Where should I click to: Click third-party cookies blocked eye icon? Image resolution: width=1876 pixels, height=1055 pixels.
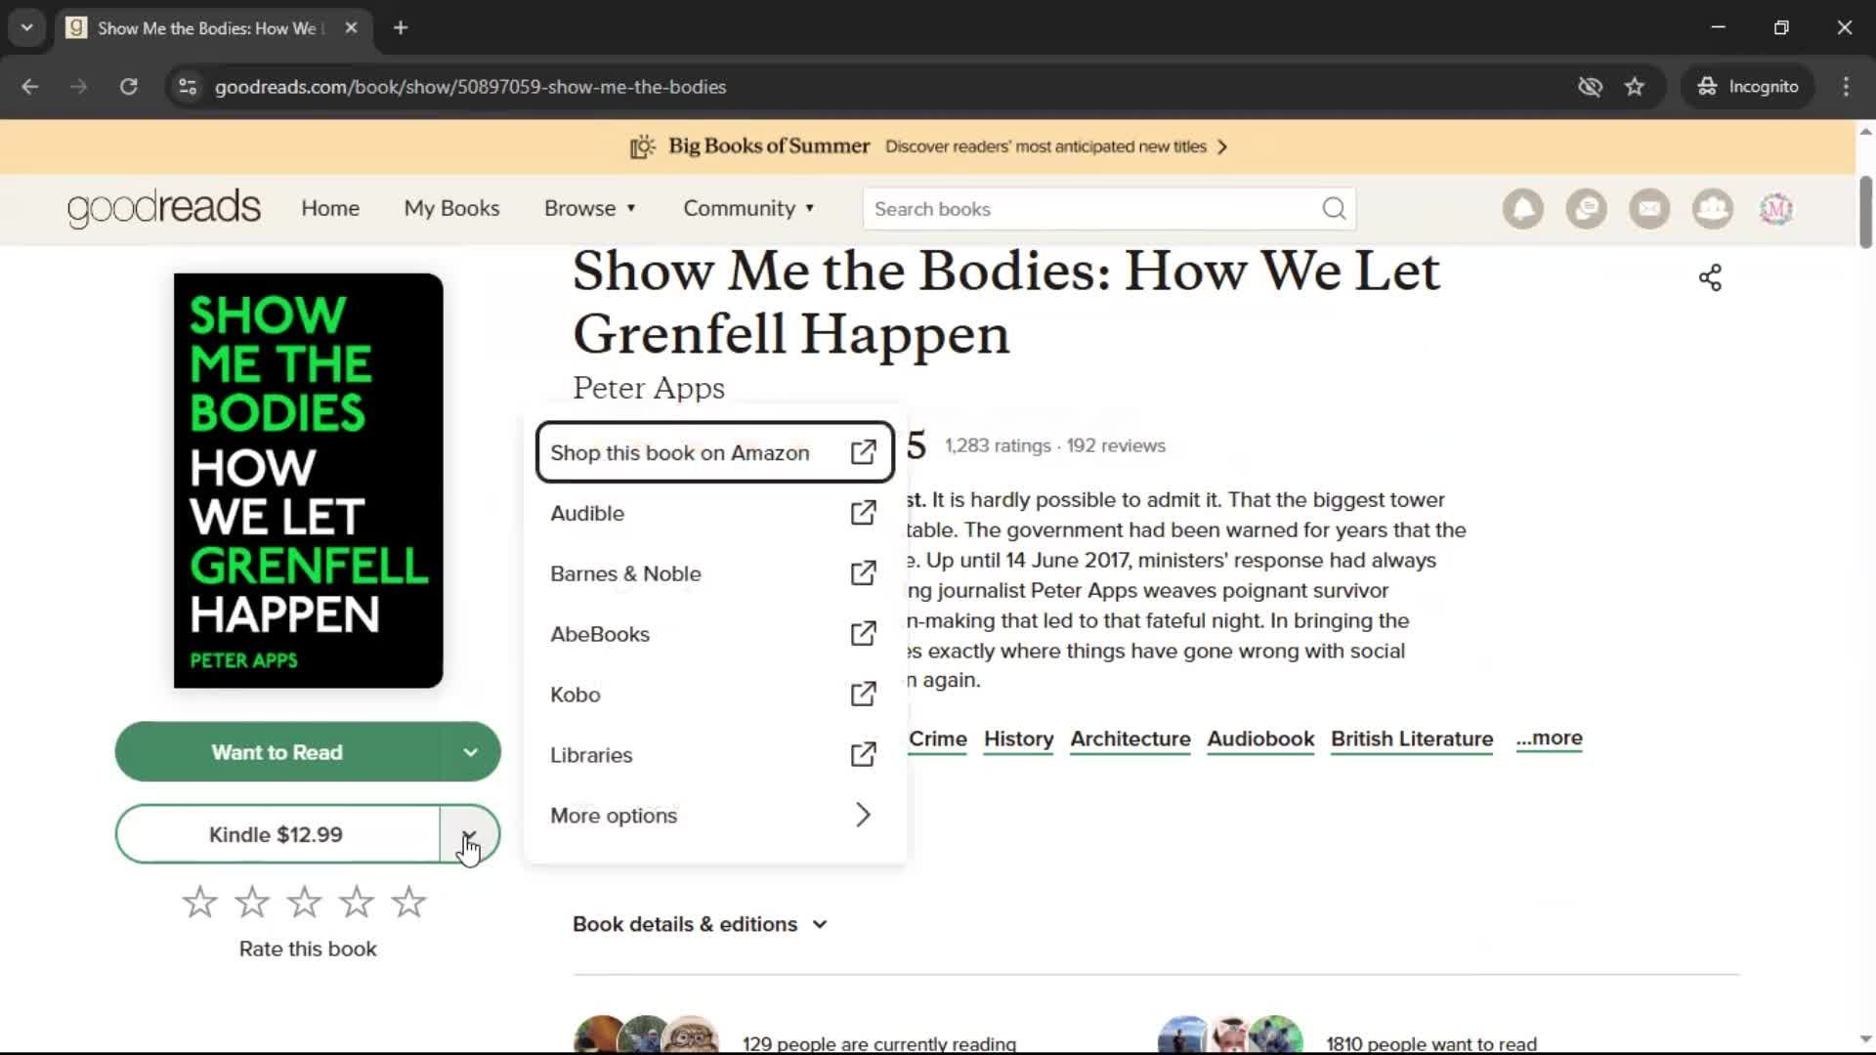coord(1590,87)
